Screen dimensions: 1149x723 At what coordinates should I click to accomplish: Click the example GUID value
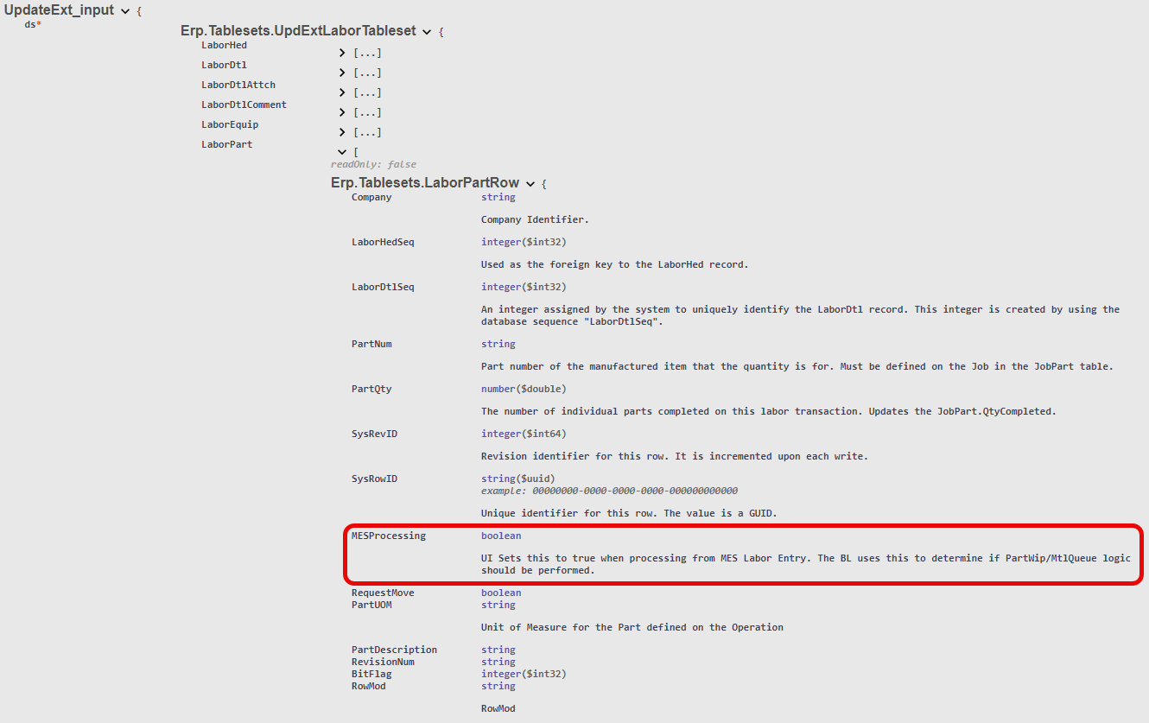pyautogui.click(x=635, y=491)
